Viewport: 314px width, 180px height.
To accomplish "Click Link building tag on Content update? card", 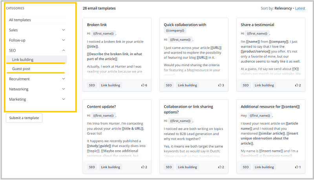I will pyautogui.click(x=111, y=167).
